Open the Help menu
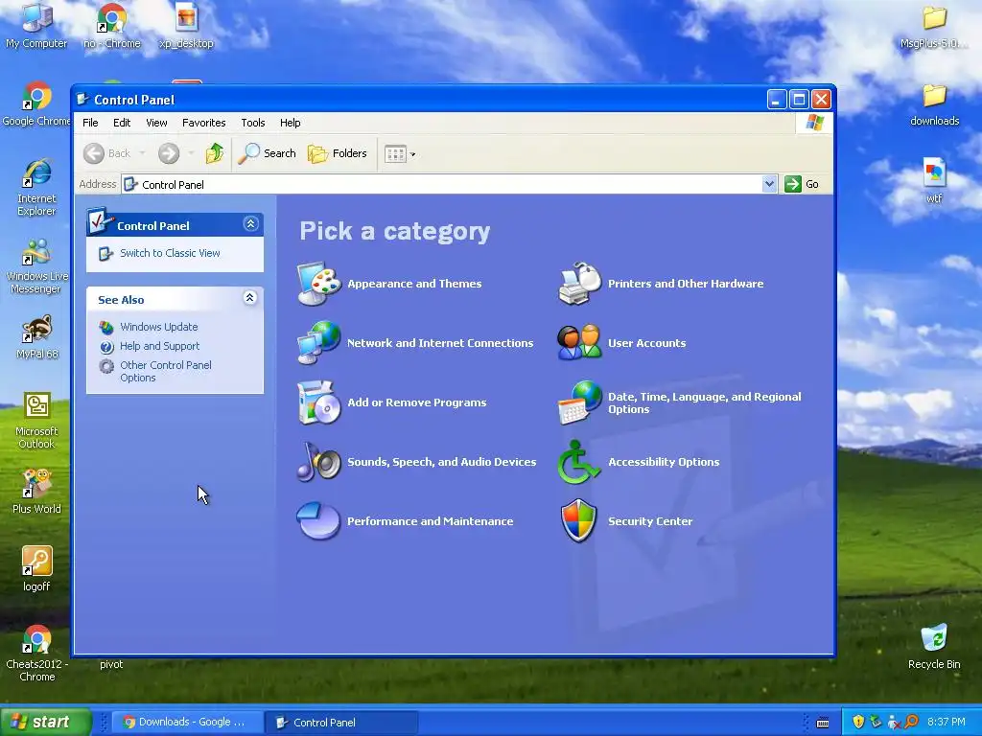This screenshot has height=736, width=982. click(290, 123)
